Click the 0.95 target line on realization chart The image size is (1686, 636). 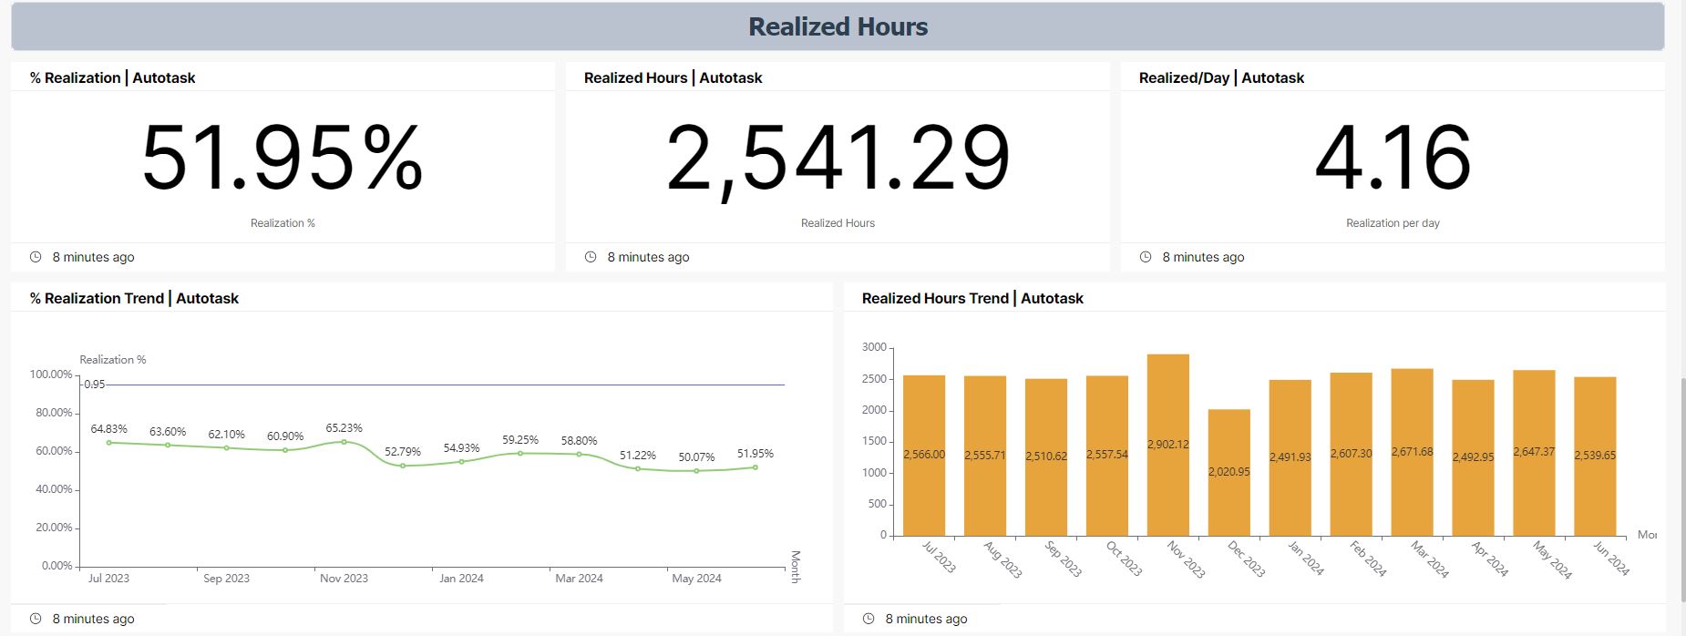coord(437,385)
